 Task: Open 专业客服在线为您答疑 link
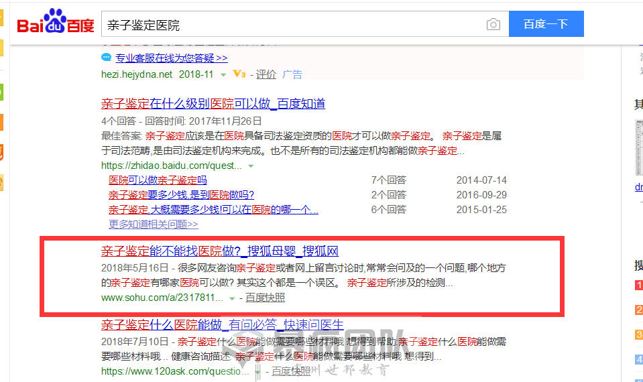point(172,58)
